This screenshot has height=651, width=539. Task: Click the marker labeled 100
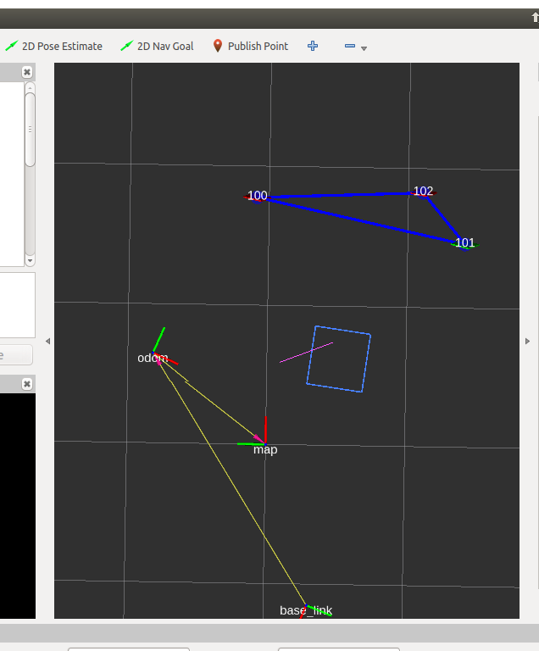coord(257,196)
